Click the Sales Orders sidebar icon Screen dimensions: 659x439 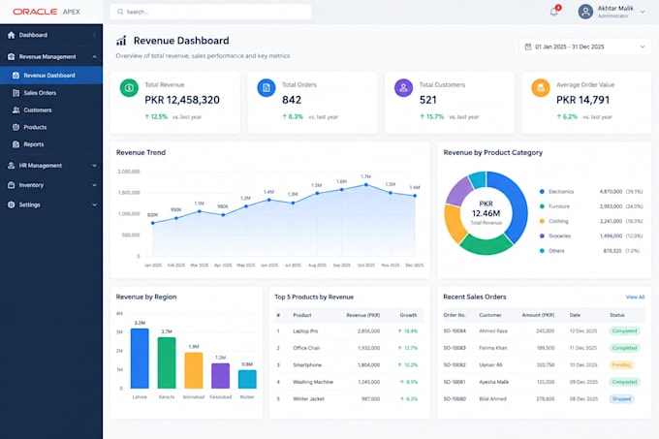tap(16, 93)
